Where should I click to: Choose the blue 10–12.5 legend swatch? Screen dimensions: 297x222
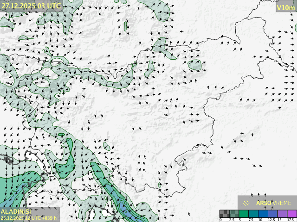click(x=263, y=214)
